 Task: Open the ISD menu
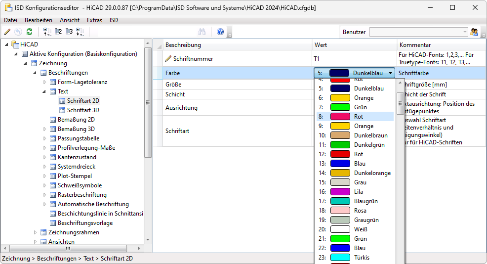click(114, 20)
